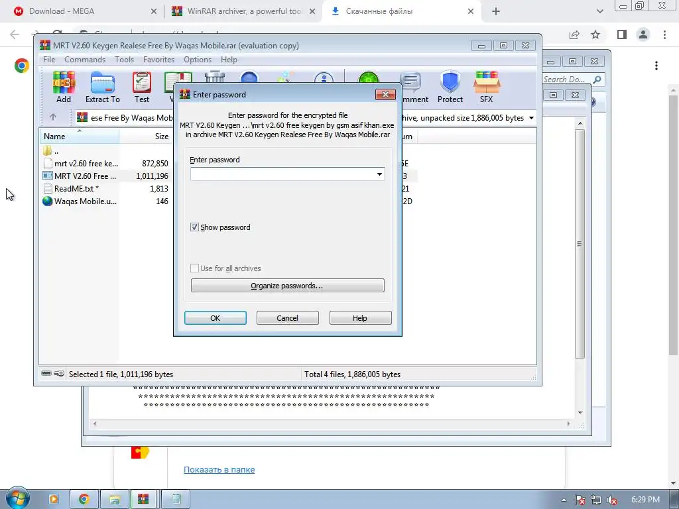This screenshot has width=679, height=509.
Task: Click the Use for all archives checkbox
Action: 194,268
